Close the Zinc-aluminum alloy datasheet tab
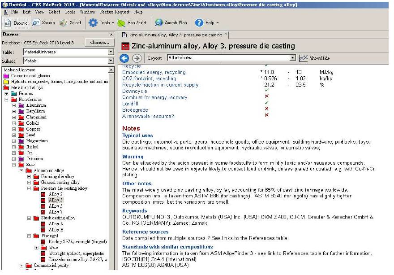 point(226,34)
